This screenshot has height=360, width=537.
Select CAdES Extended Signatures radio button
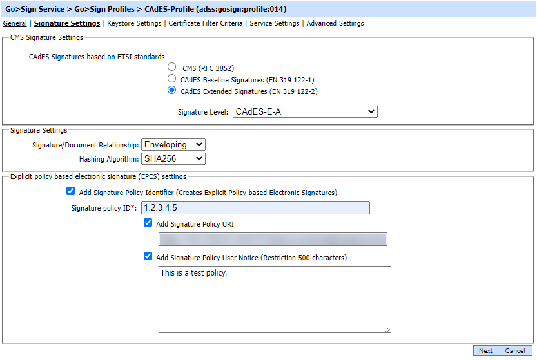point(172,91)
